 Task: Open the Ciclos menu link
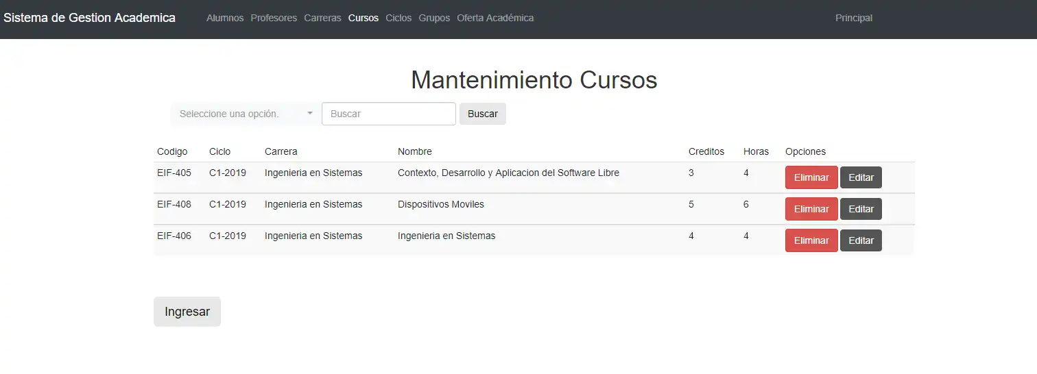click(x=398, y=18)
